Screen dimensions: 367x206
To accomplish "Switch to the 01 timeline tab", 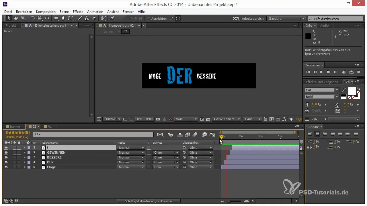I will [x=50, y=126].
